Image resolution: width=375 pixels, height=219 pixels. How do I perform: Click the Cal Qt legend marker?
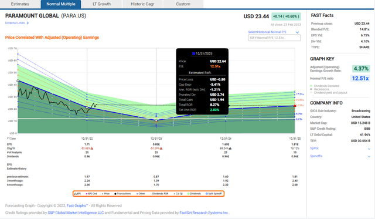click(178, 194)
